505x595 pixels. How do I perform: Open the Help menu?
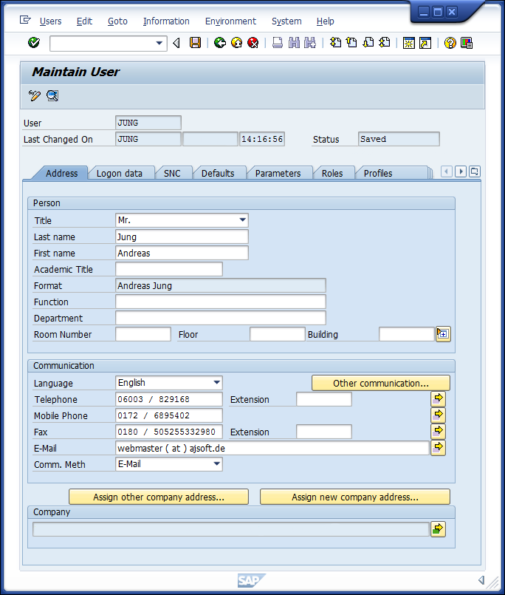326,21
